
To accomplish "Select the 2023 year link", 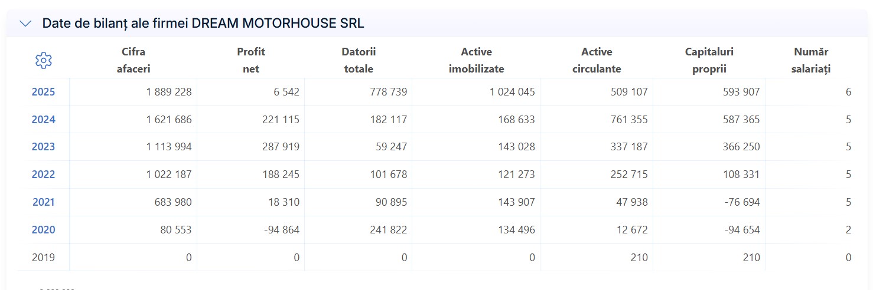I will pyautogui.click(x=43, y=147).
